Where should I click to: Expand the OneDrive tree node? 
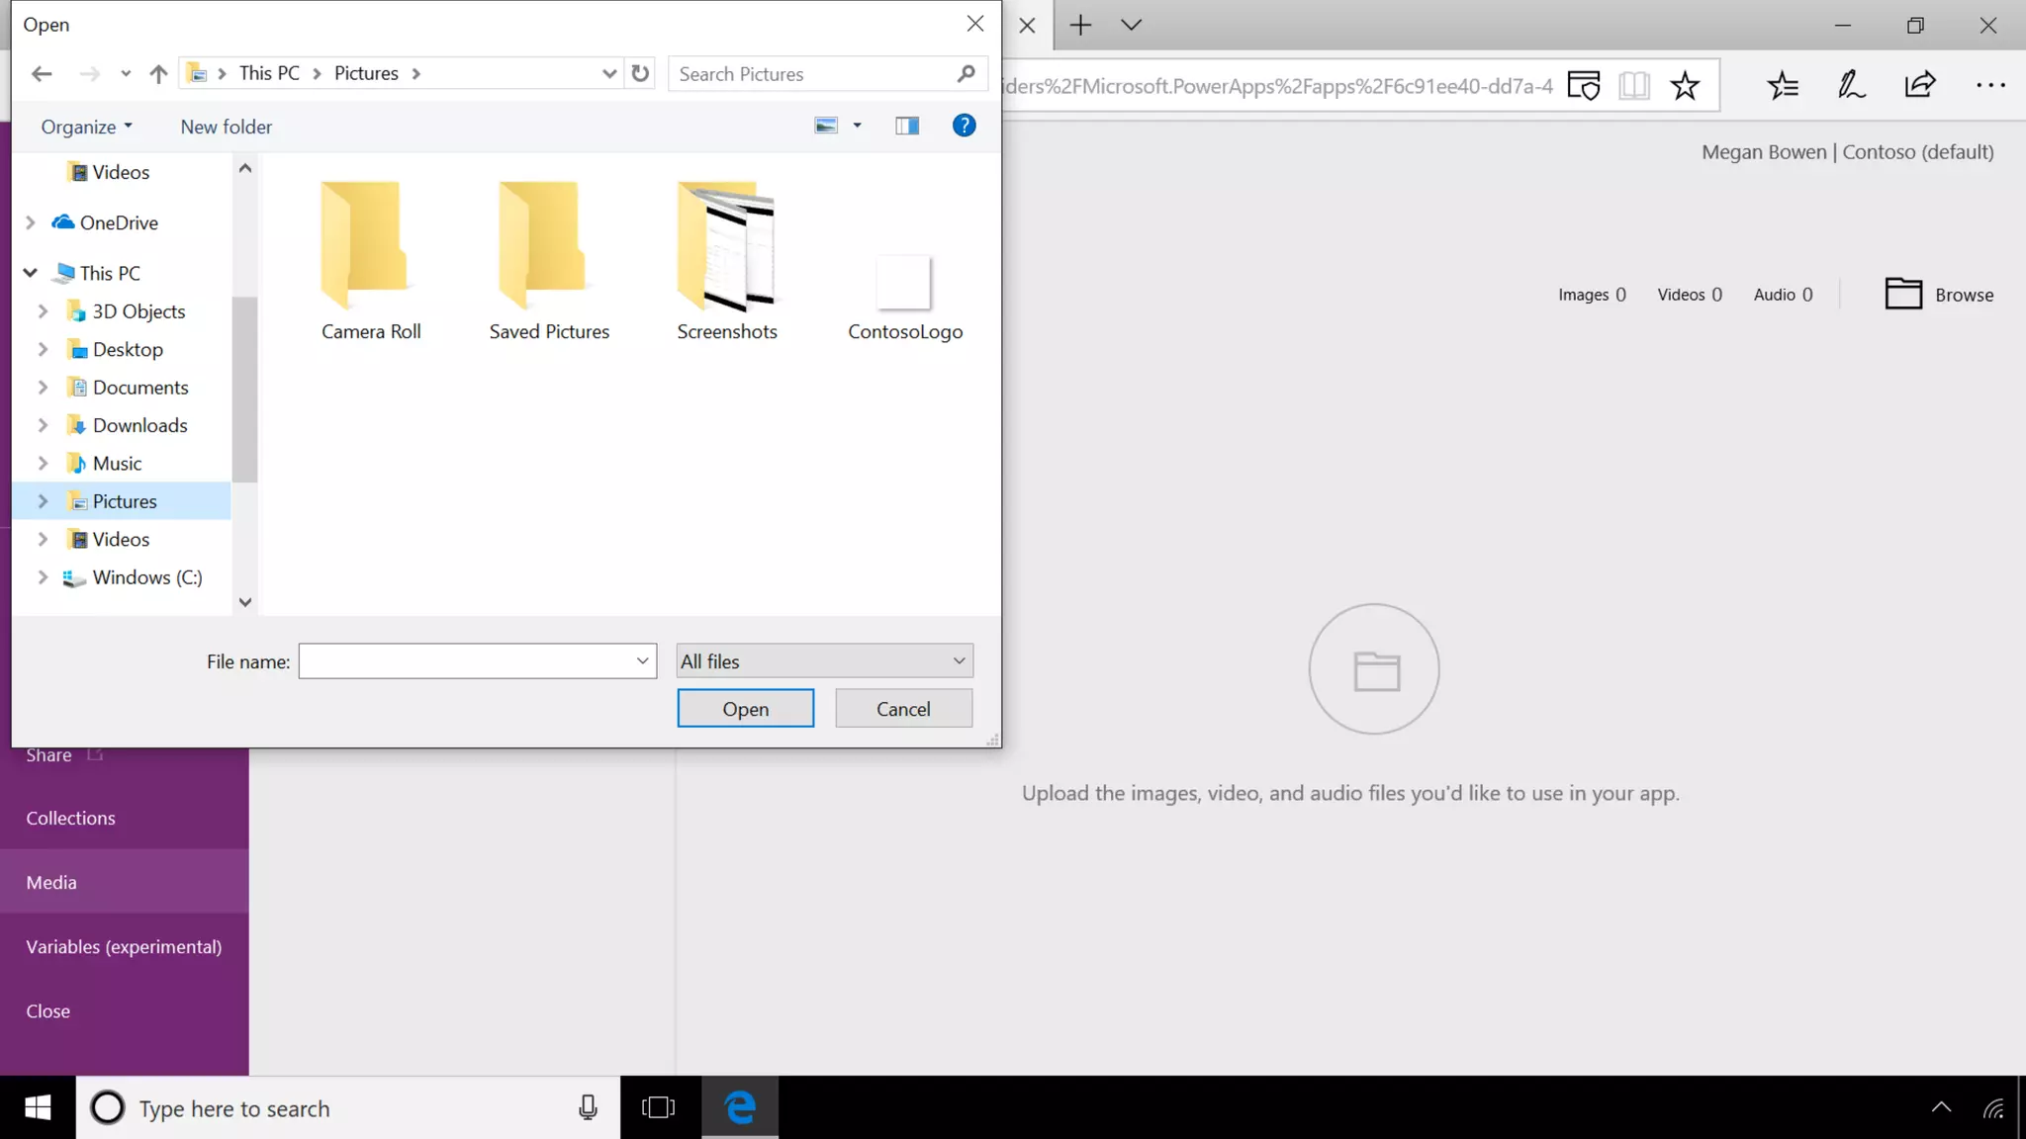[x=31, y=222]
